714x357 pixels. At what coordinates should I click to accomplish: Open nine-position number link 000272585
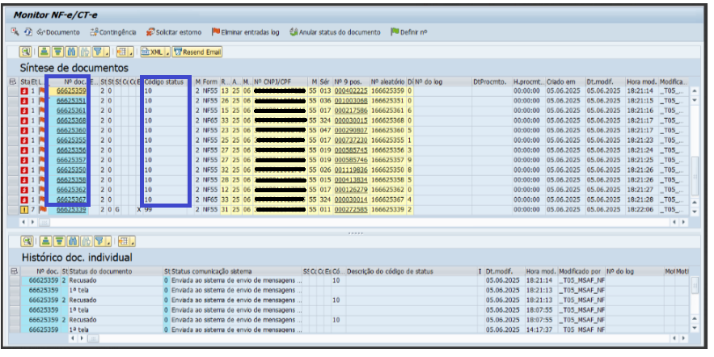(x=351, y=210)
